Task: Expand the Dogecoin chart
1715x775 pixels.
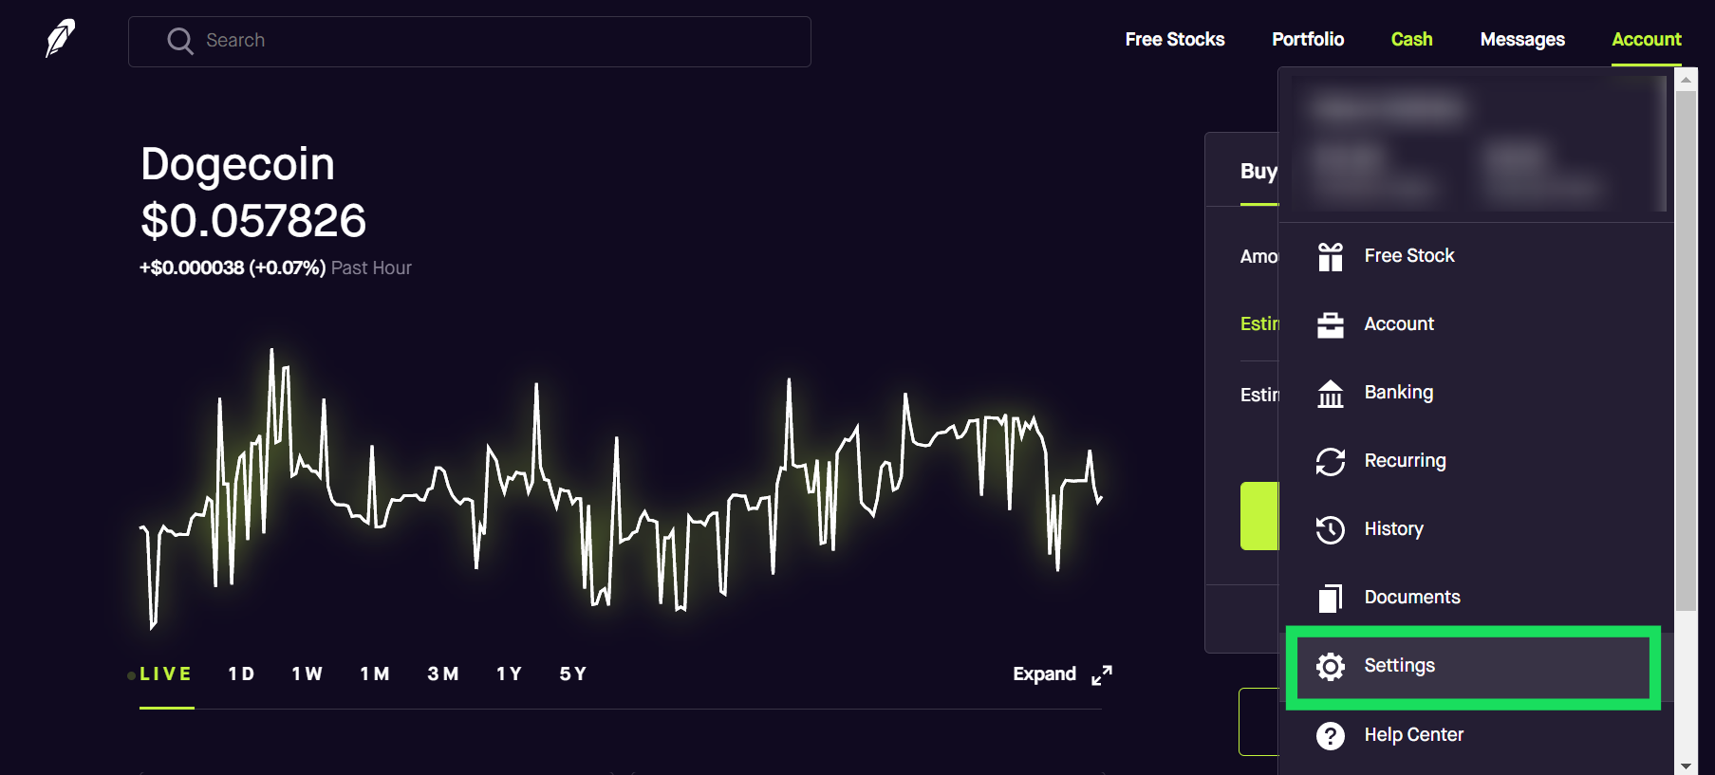Action: [x=1062, y=674]
